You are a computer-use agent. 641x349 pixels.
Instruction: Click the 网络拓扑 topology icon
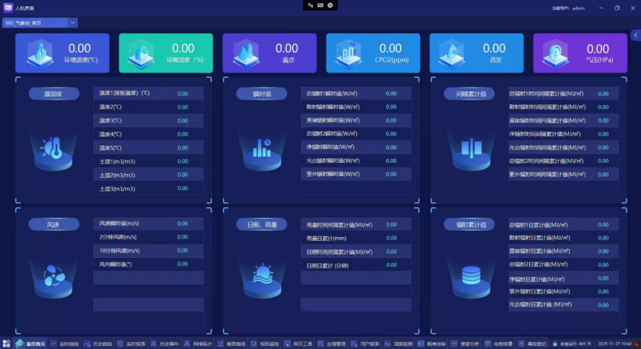point(187,344)
